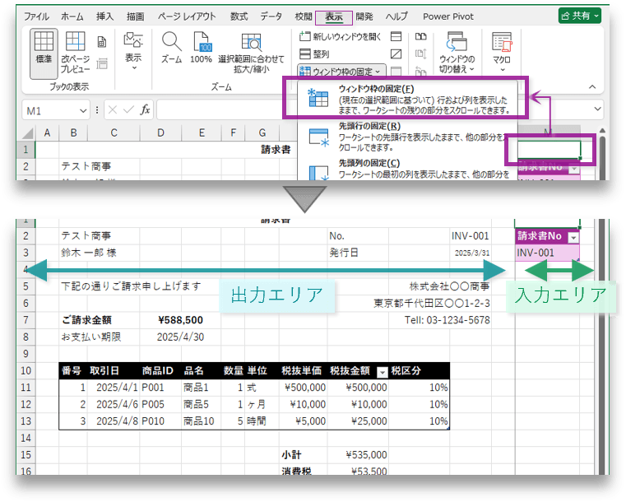The width and height of the screenshot is (626, 502).
Task: Click the view side by side icon
Action: (x=421, y=37)
